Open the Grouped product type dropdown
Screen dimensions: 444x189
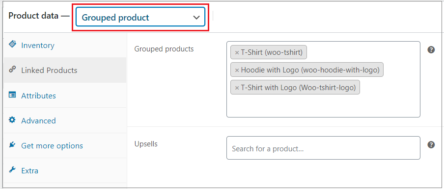[x=140, y=18]
